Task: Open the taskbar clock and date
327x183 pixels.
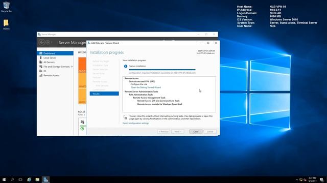Action: pyautogui.click(x=312, y=179)
